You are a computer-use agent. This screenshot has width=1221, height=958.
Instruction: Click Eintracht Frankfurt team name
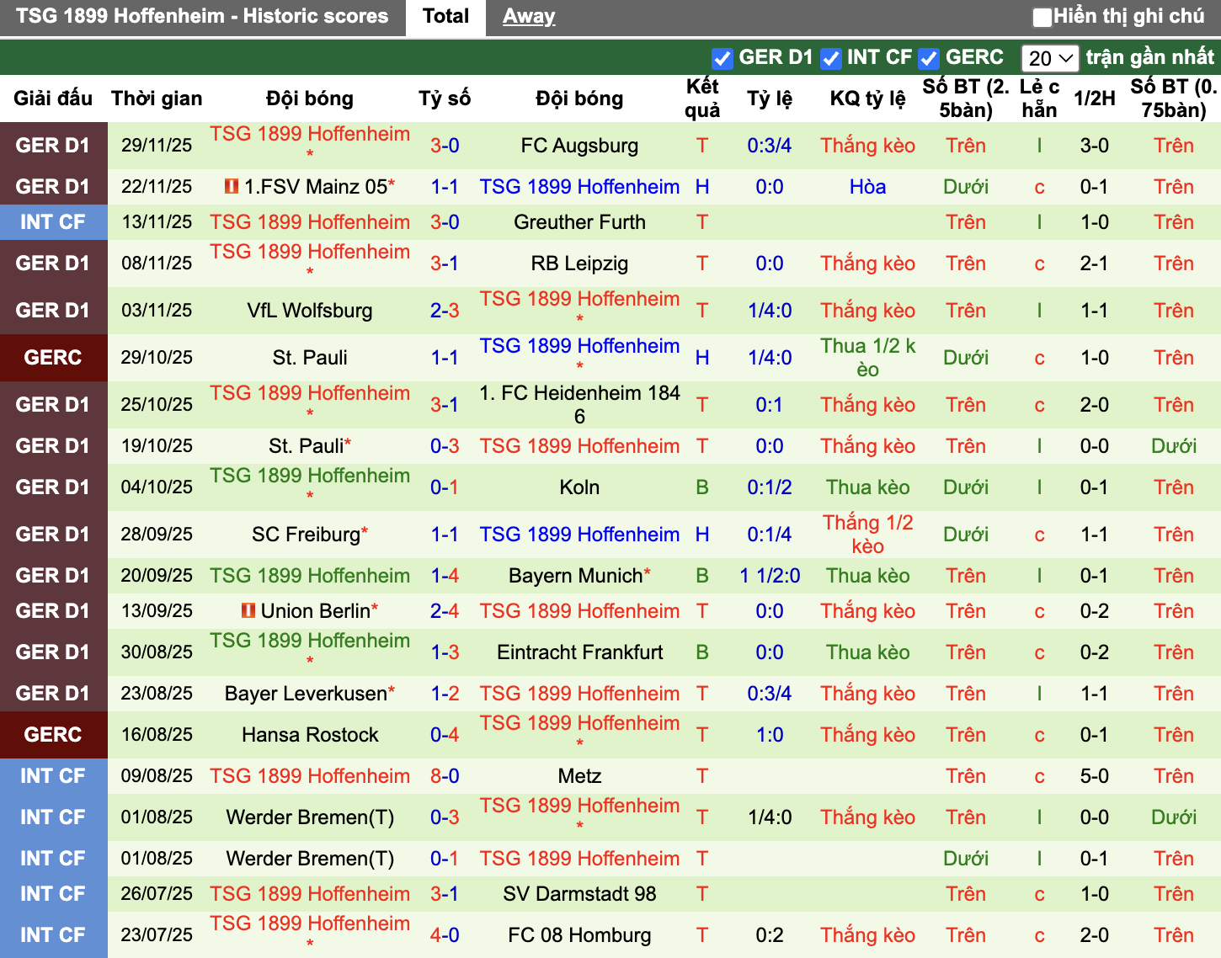pos(579,652)
